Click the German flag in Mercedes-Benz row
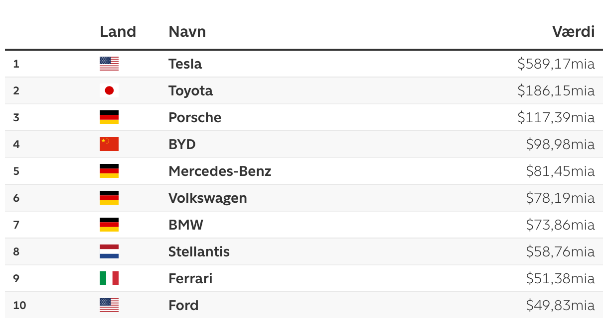 pyautogui.click(x=109, y=171)
